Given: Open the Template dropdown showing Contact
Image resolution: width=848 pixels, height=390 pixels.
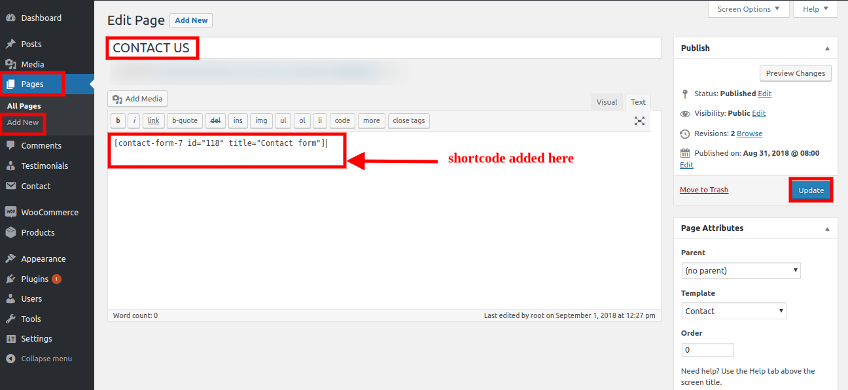Looking at the screenshot, I should [x=733, y=311].
